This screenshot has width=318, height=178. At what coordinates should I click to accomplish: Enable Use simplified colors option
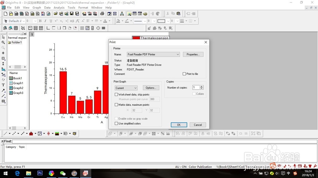click(x=116, y=124)
